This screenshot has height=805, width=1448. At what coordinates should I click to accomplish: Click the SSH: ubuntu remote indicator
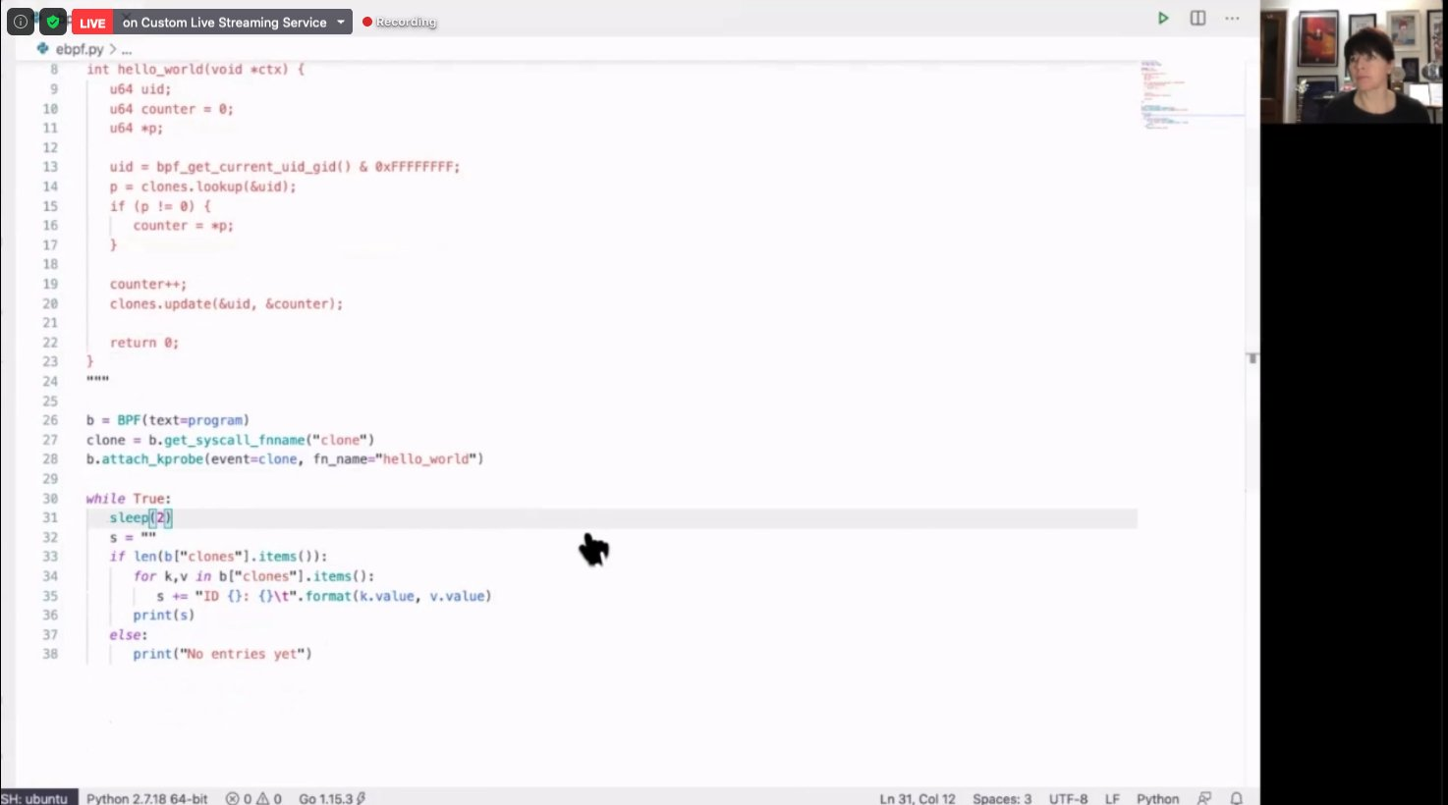35,798
